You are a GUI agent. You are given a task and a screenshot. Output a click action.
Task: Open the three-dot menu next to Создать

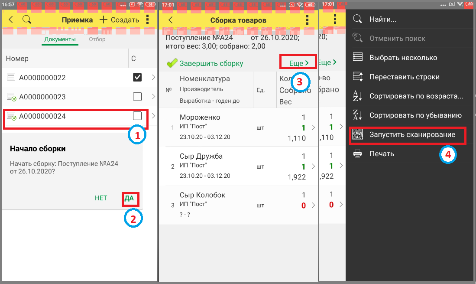(x=148, y=20)
